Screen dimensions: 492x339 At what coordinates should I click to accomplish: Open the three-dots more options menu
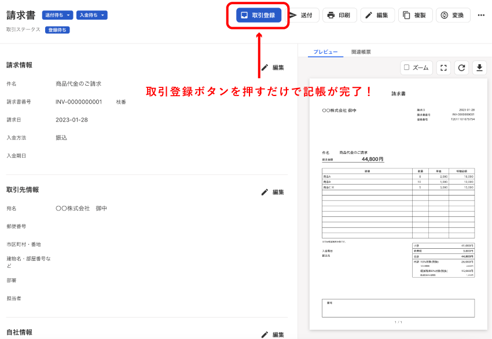coord(481,15)
